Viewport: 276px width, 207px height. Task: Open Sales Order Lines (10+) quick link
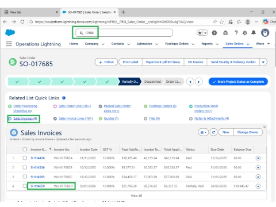tap(75, 106)
